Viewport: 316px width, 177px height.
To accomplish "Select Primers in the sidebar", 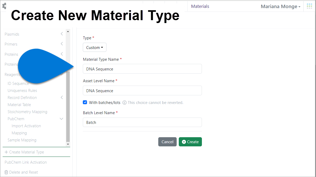I will (11, 44).
